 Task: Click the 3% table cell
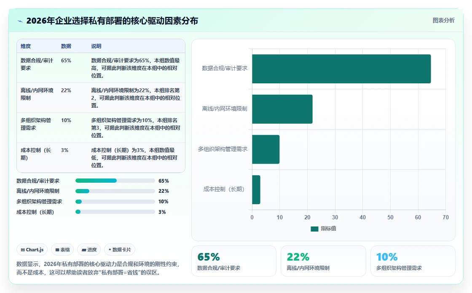tap(64, 150)
